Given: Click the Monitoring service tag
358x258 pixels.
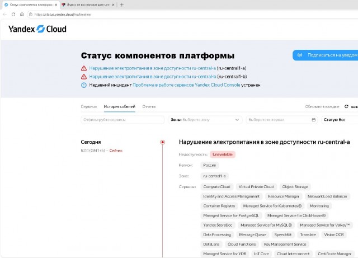Looking at the screenshot, I should click(x=319, y=206).
